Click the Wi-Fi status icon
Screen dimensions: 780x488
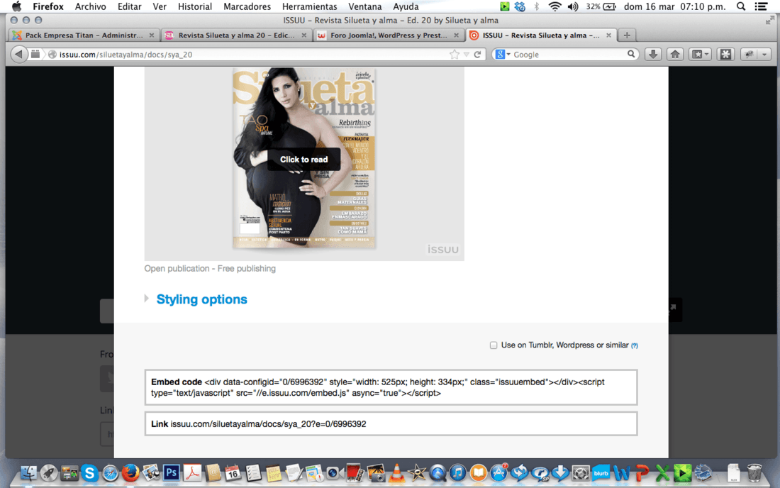tap(555, 6)
